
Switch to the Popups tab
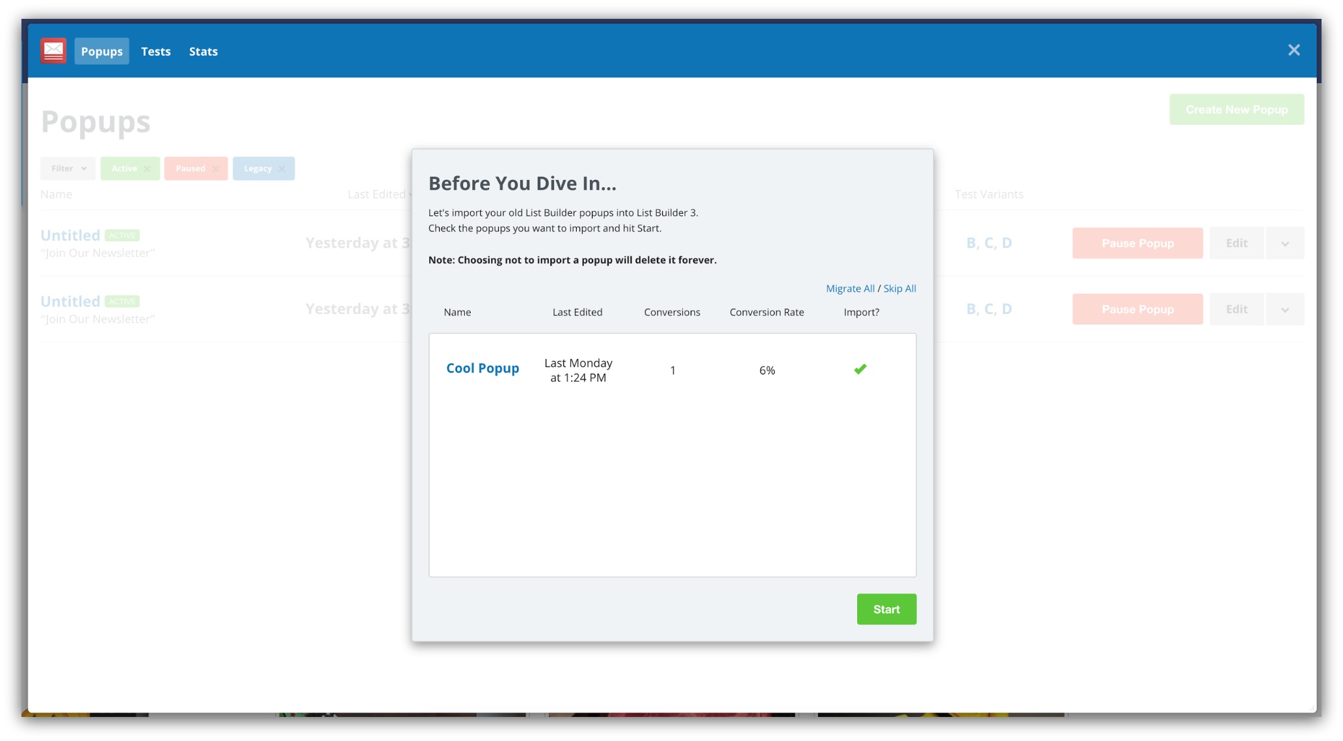coord(101,51)
